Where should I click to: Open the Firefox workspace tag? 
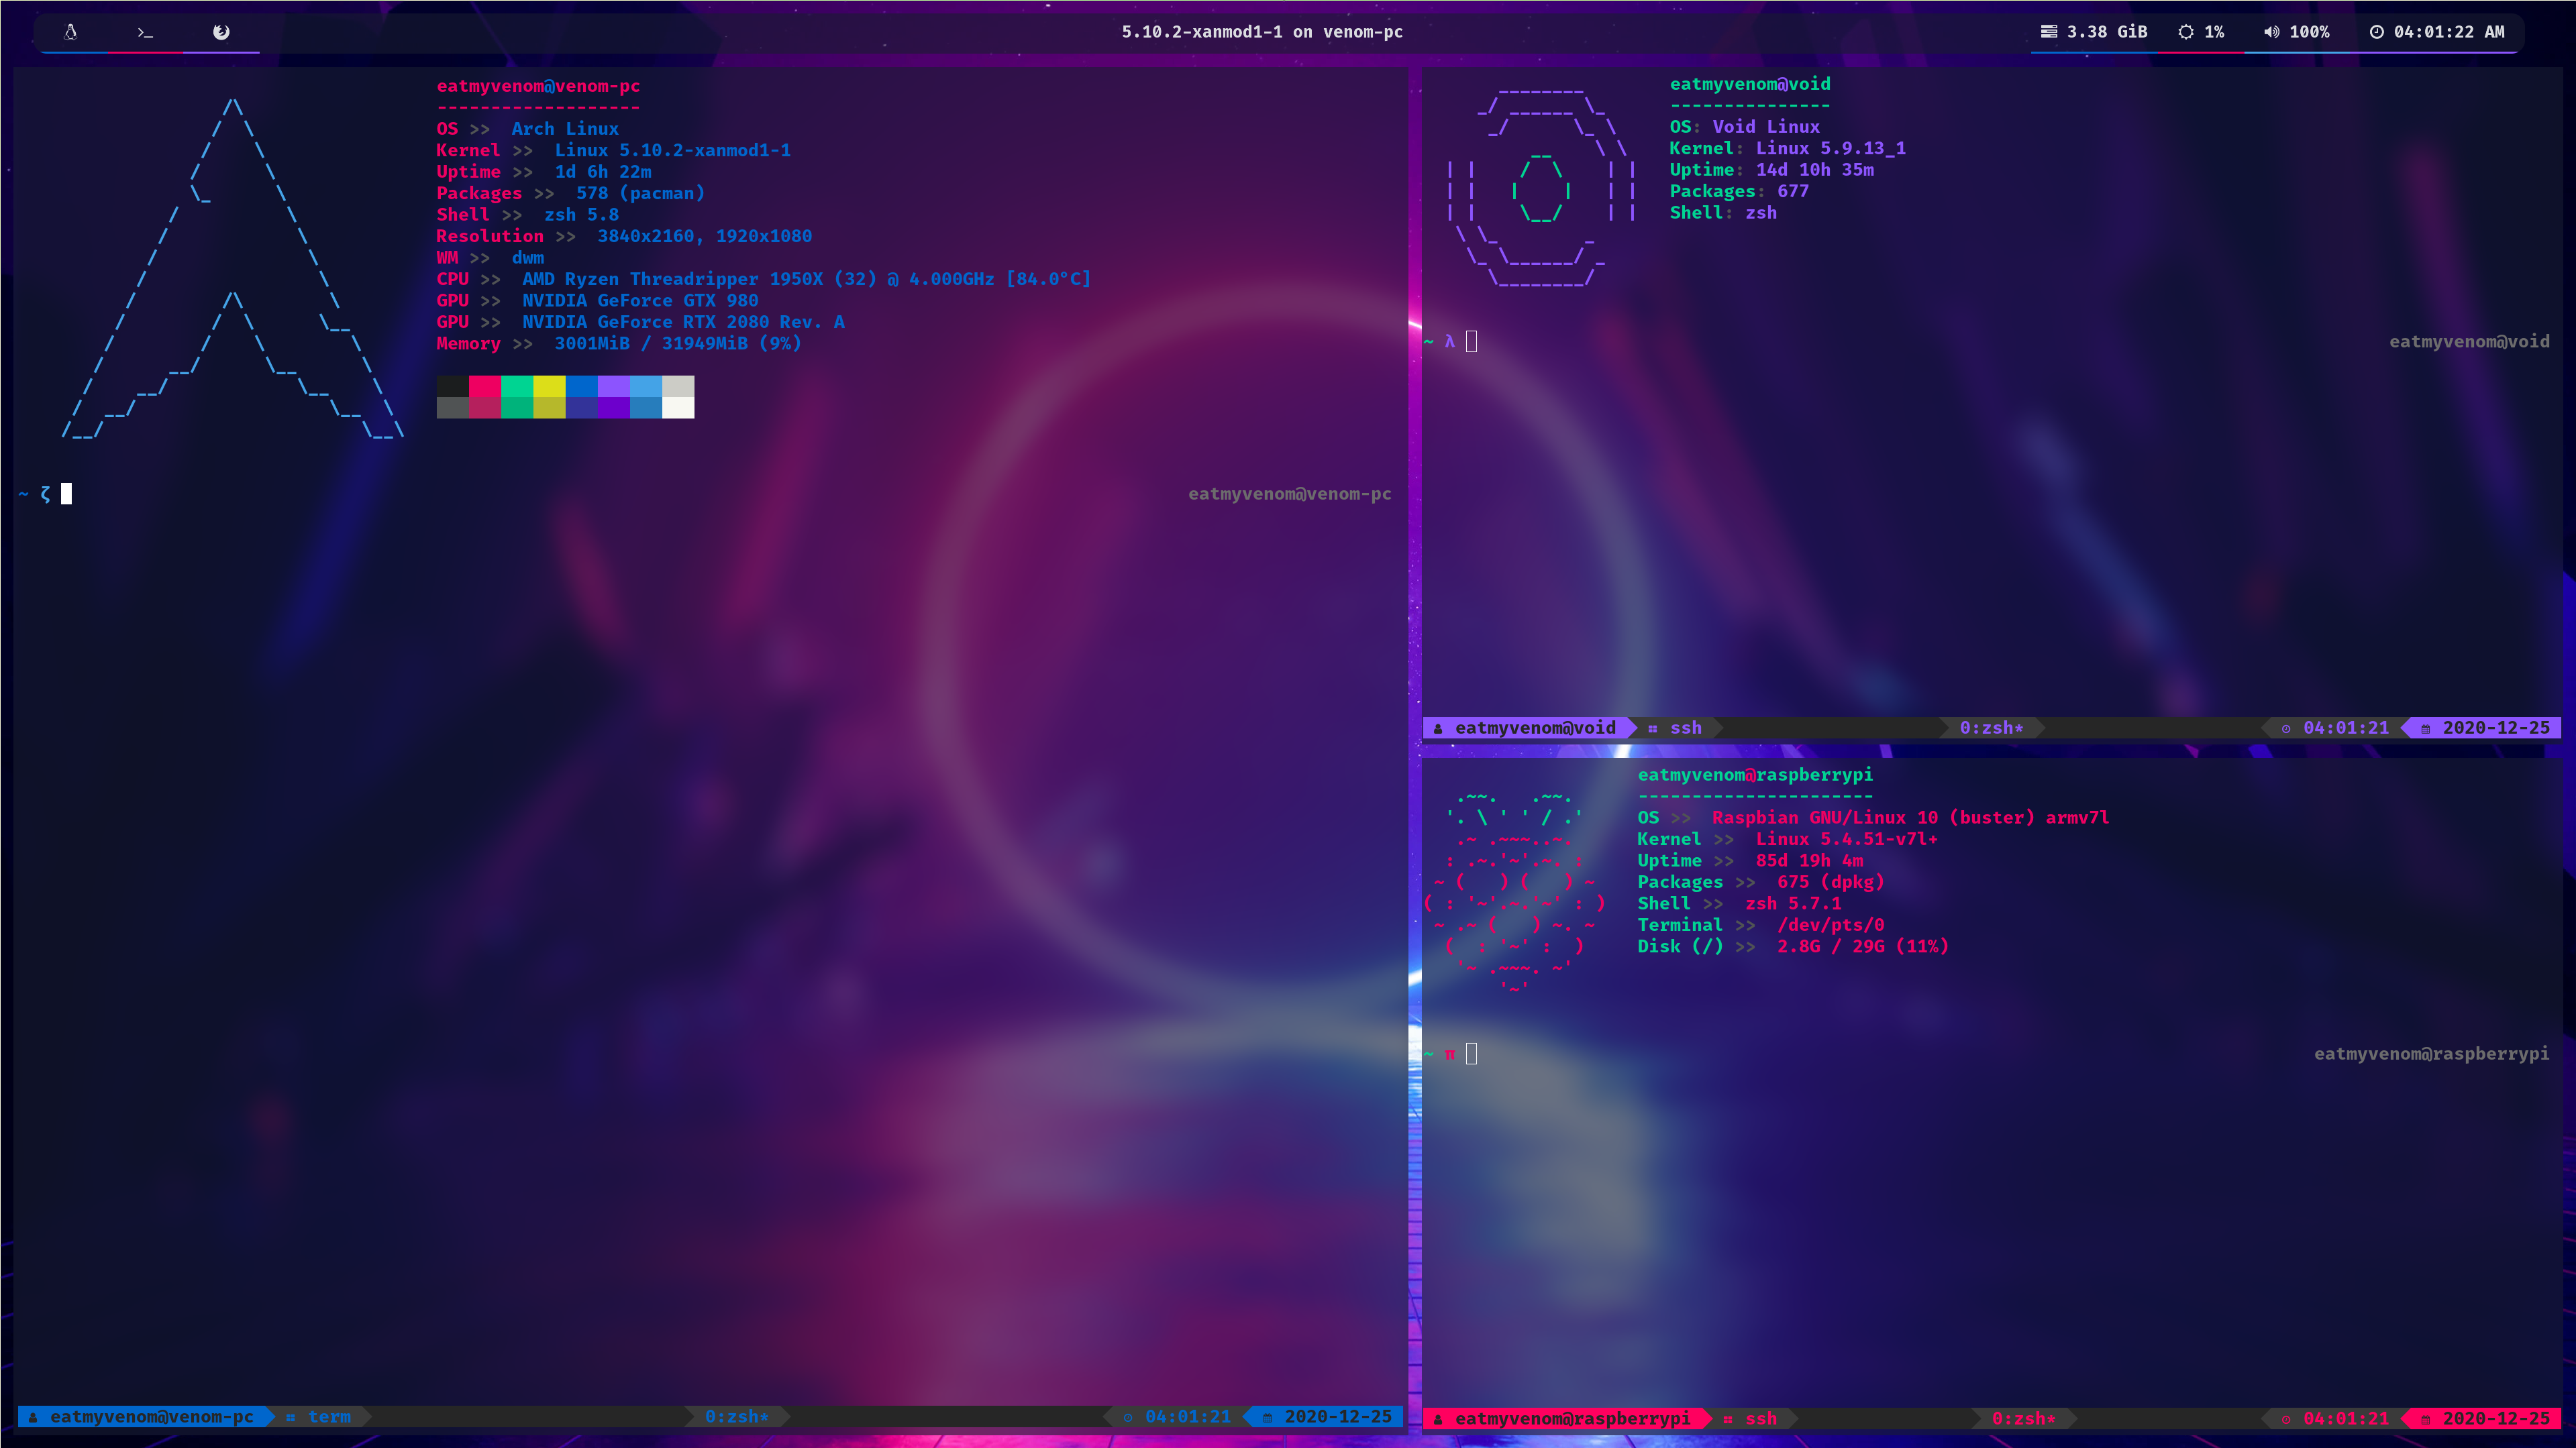[x=221, y=32]
